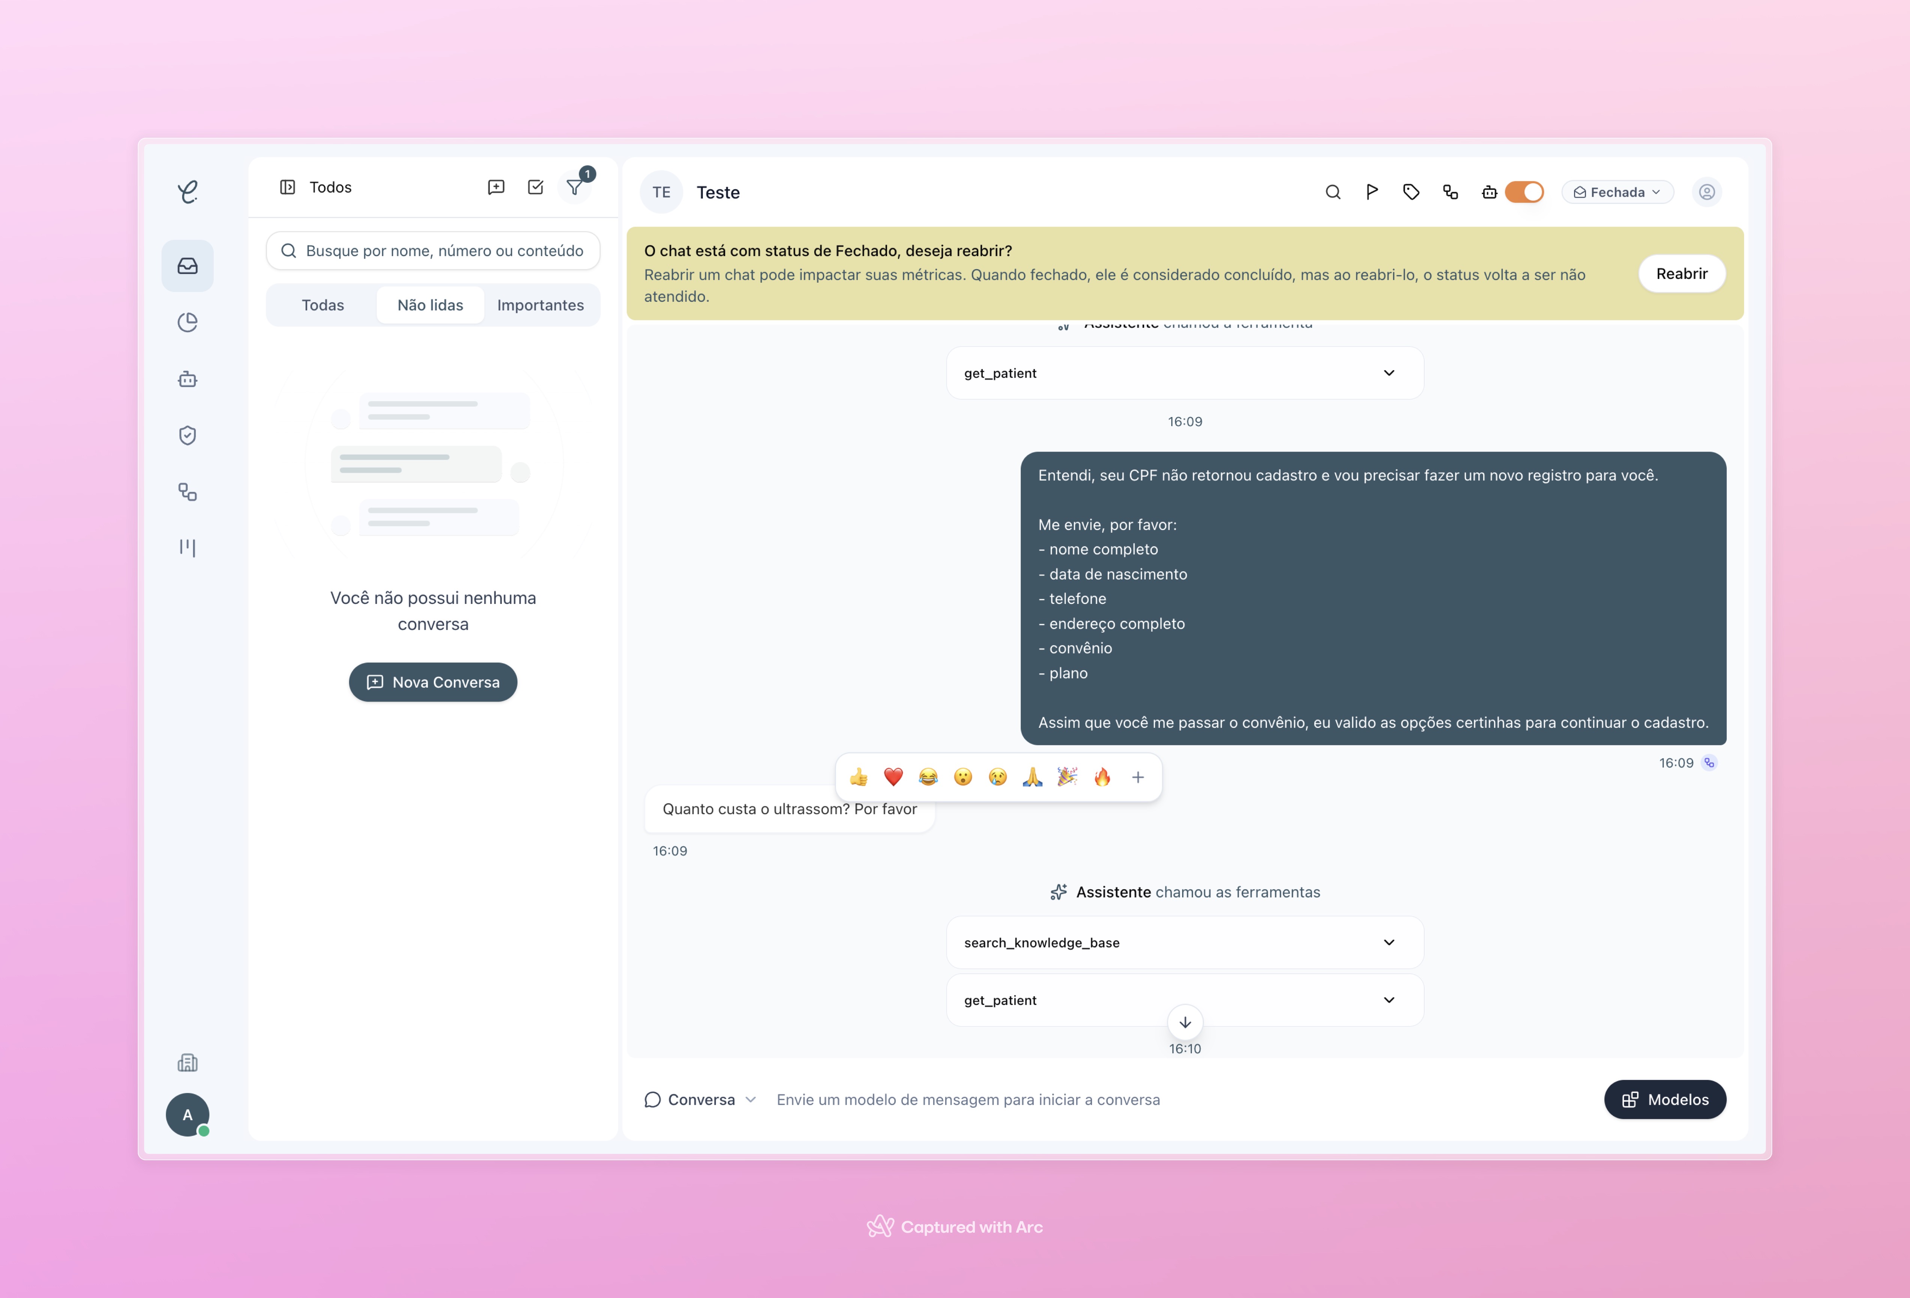Open the shield check sidebar icon
The image size is (1910, 1298).
pos(187,435)
